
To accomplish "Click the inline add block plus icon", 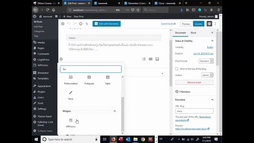I will [x=61, y=59].
